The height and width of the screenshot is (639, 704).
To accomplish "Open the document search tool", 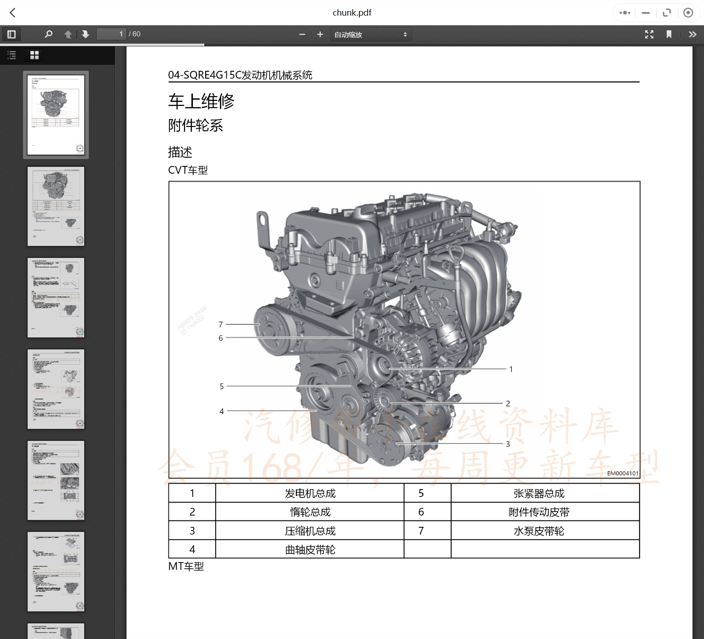I will (x=48, y=34).
